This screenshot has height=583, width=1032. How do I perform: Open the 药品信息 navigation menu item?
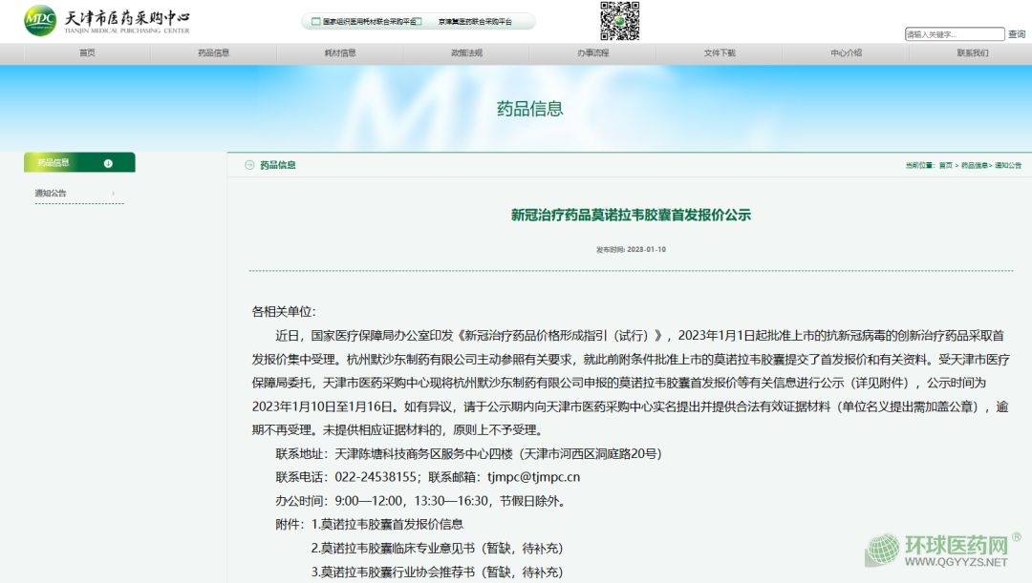pos(213,53)
